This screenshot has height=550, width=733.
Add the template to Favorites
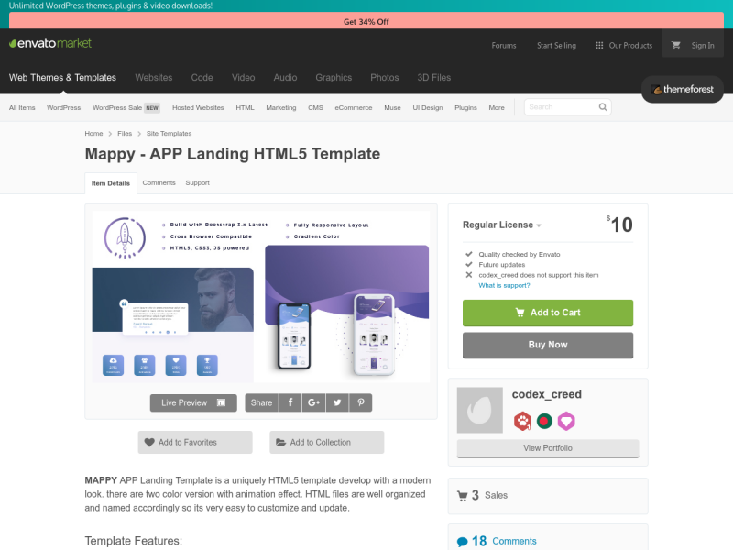[x=194, y=442]
